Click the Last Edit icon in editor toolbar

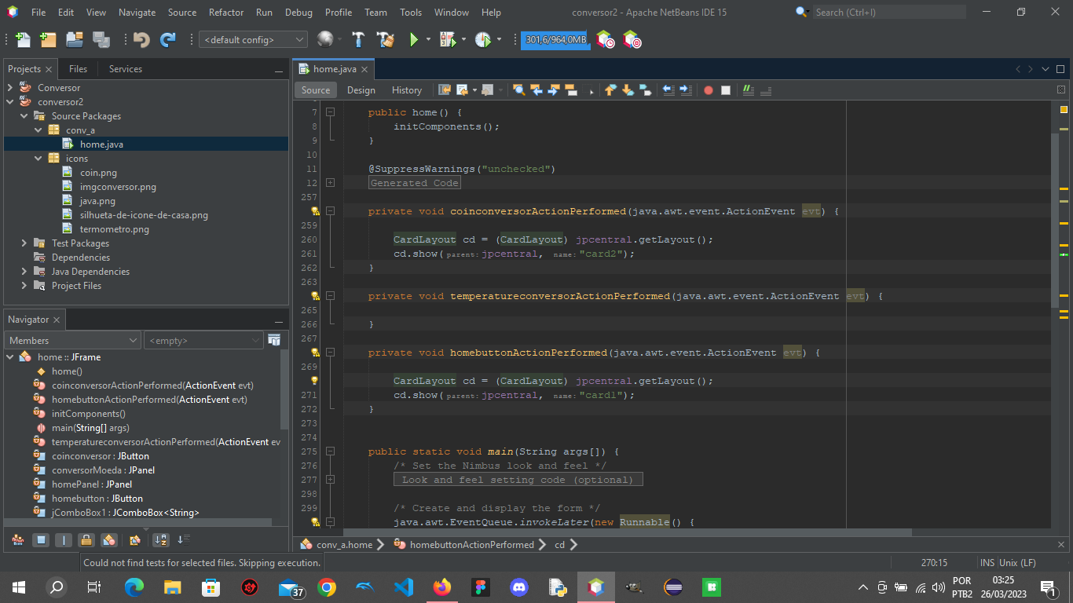(445, 90)
